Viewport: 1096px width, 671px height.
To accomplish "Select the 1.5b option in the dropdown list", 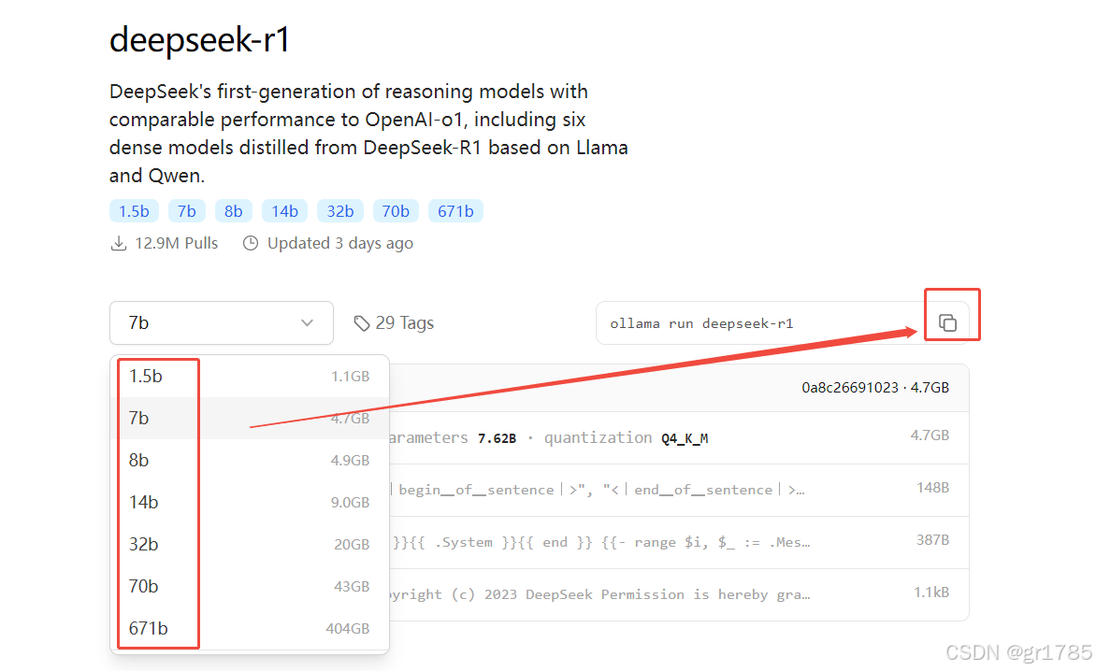I will click(x=250, y=377).
